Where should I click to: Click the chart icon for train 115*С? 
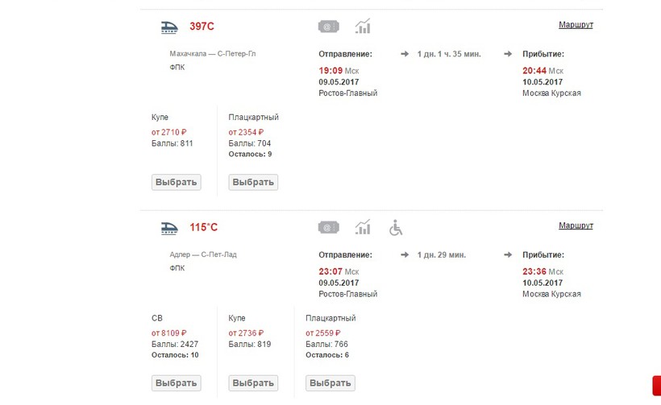363,228
